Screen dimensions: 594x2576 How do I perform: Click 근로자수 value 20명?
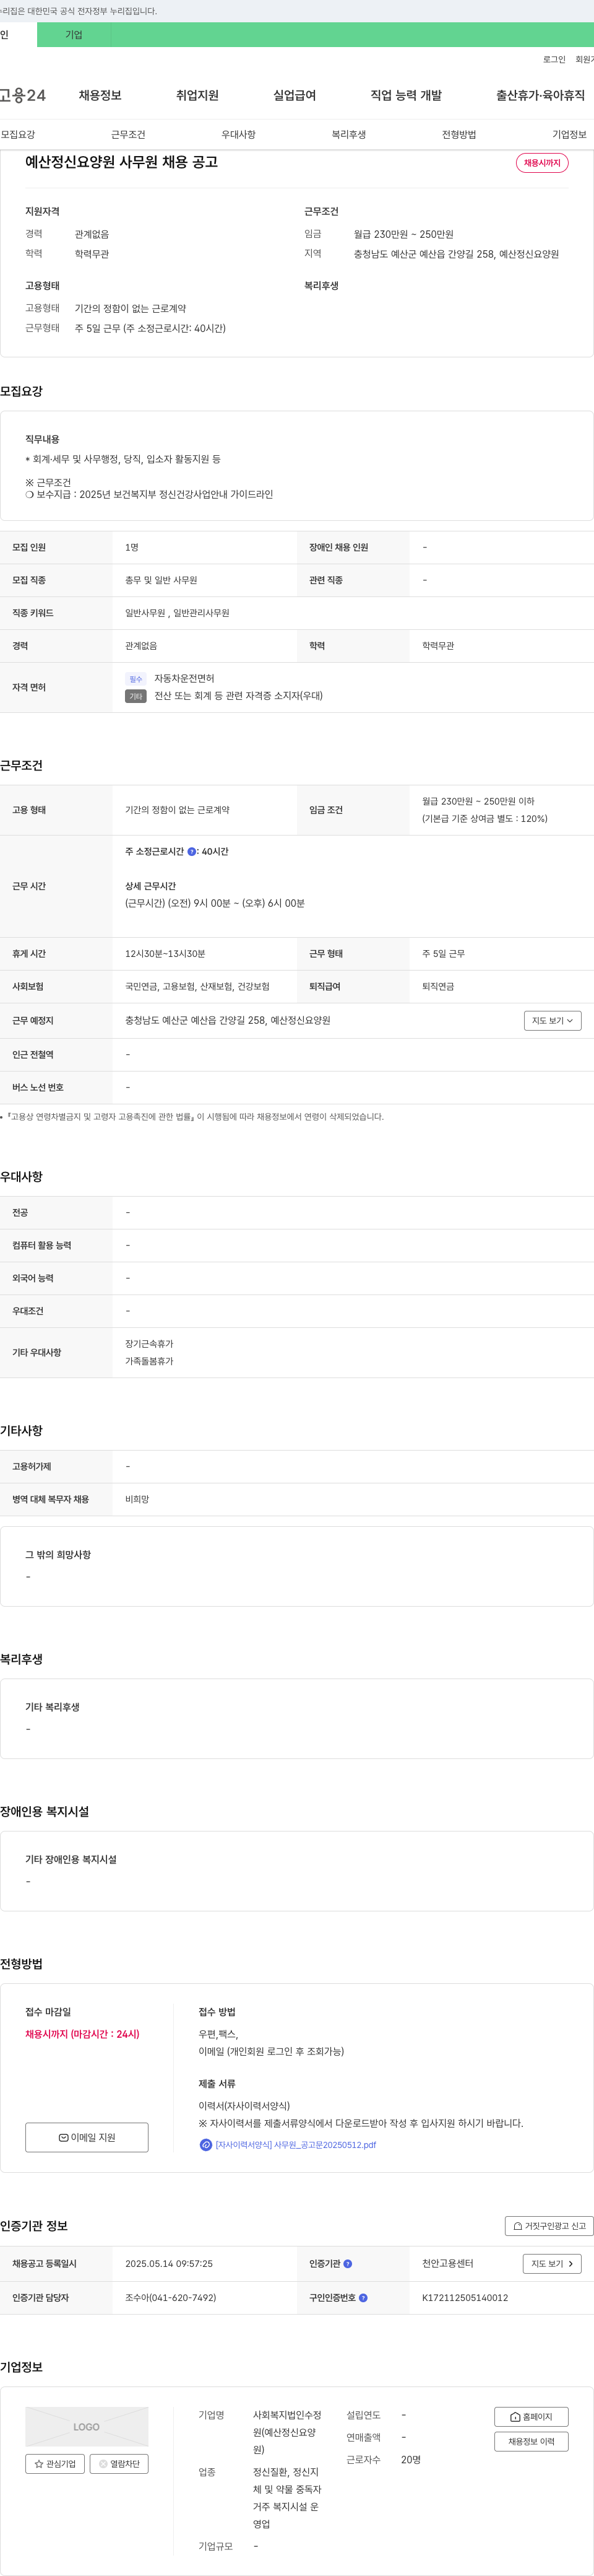point(411,2460)
